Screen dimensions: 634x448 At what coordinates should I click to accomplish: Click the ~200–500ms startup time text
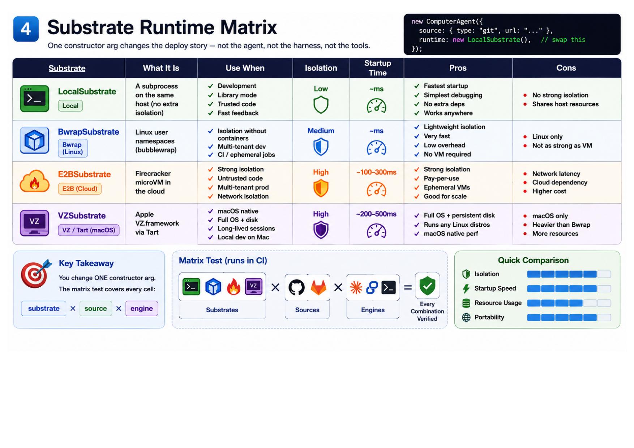pyautogui.click(x=376, y=214)
